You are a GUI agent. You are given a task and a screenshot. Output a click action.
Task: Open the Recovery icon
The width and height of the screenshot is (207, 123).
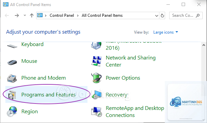click(97, 95)
